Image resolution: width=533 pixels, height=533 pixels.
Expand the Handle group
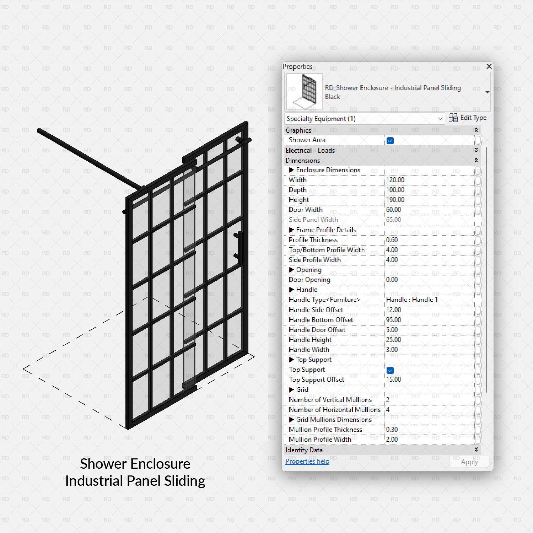point(291,290)
